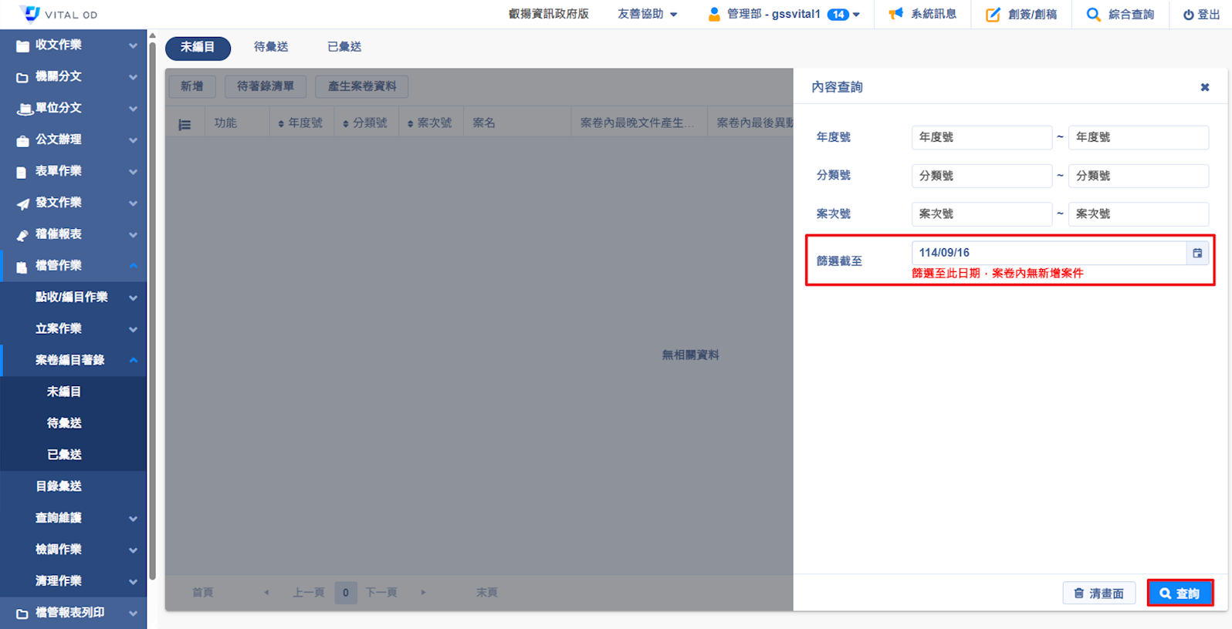Click the 系統訊息 megaphone icon

click(895, 14)
